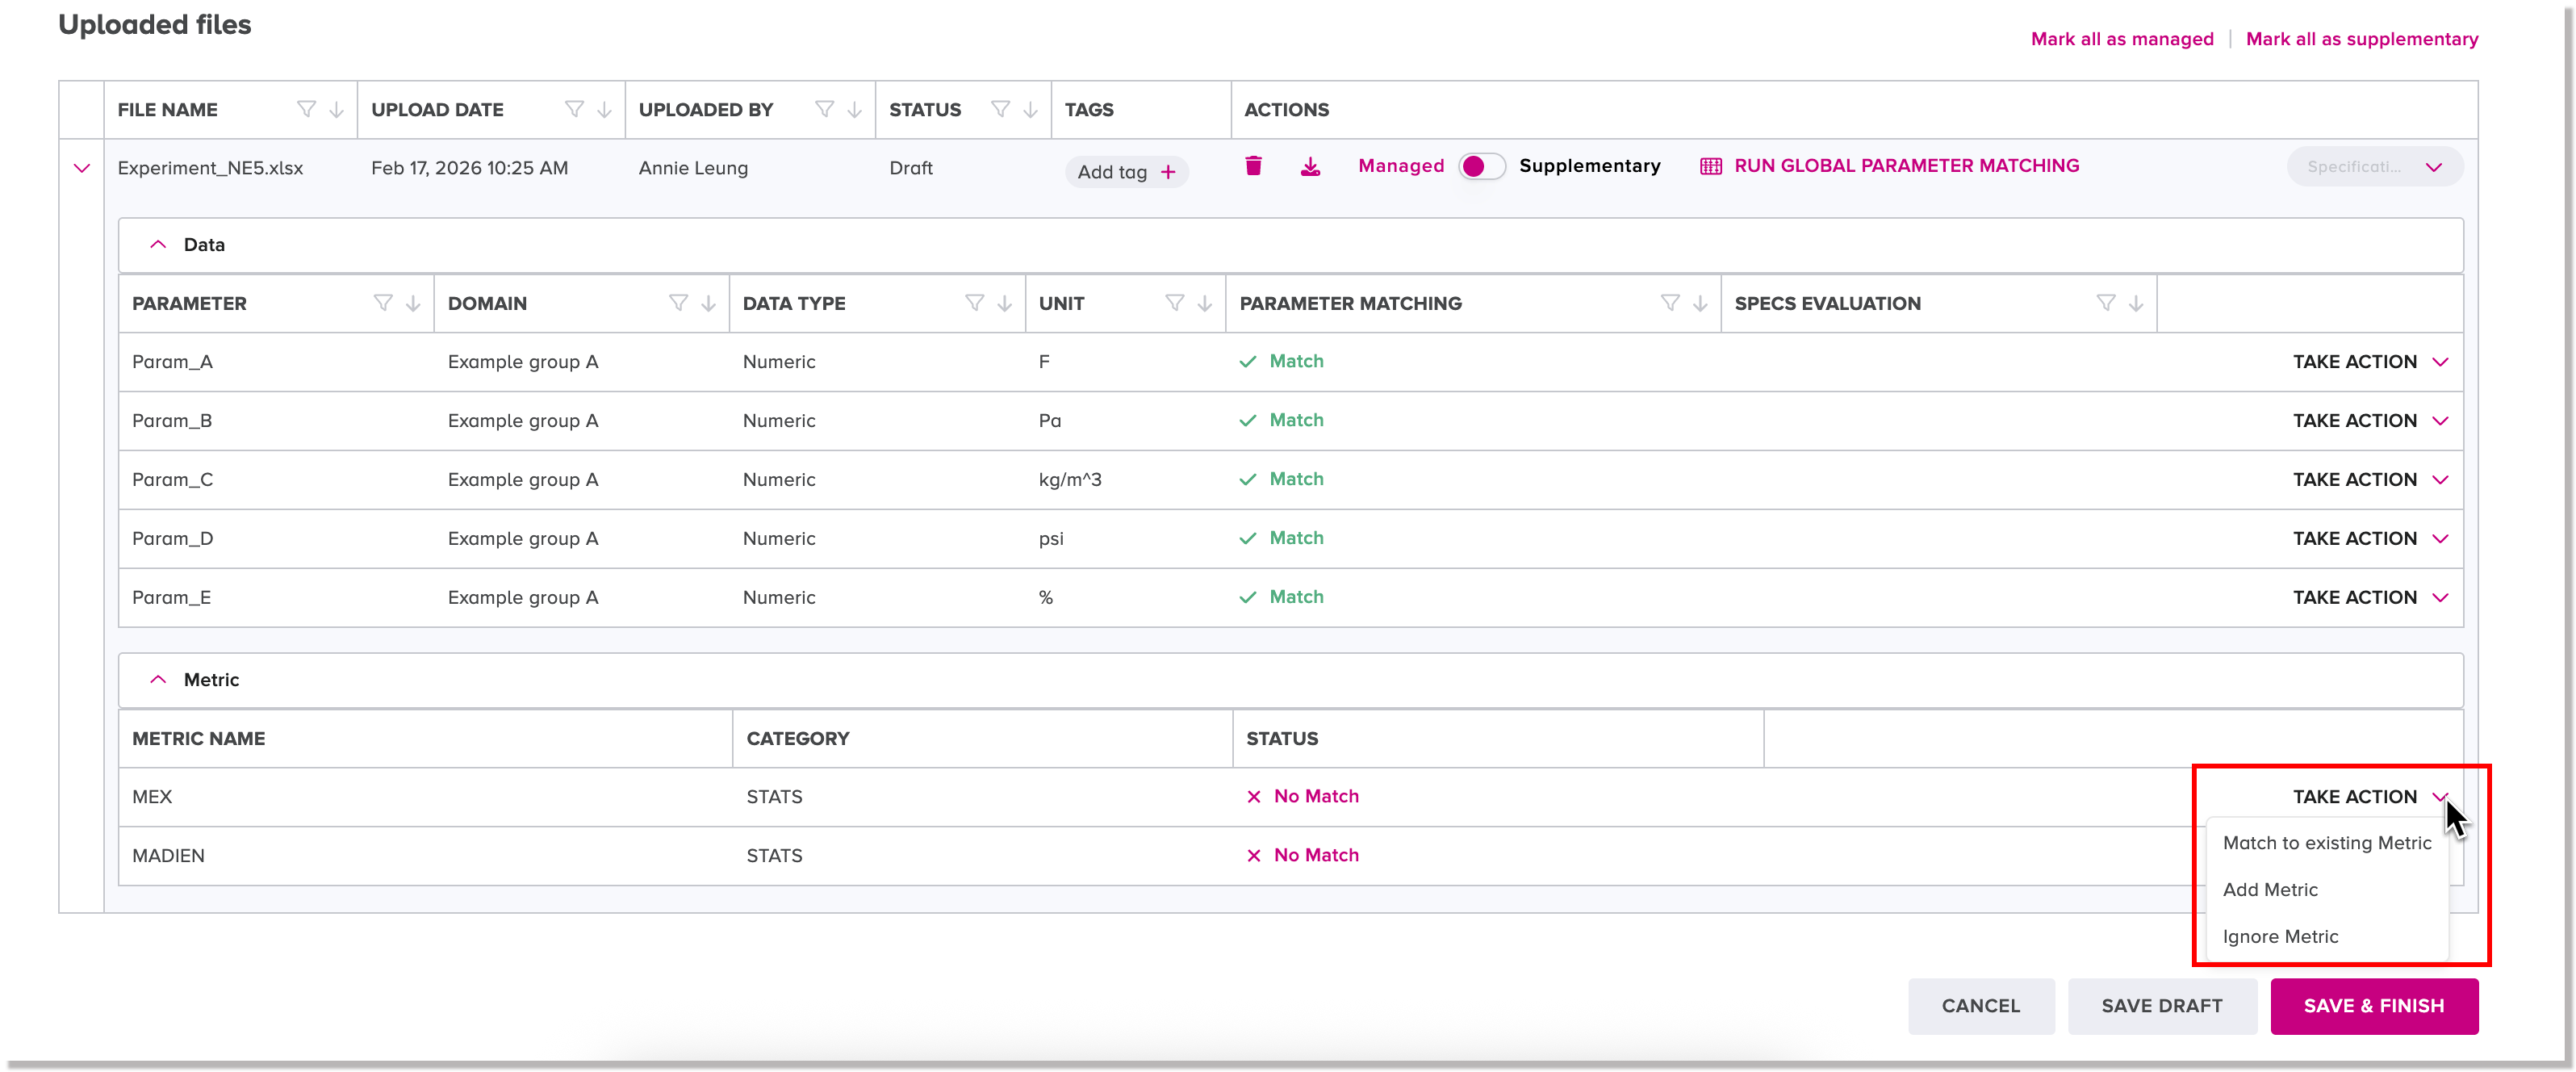Image resolution: width=2576 pixels, height=1072 pixels.
Task: Click Mark all as supplementary link
Action: coord(2362,39)
